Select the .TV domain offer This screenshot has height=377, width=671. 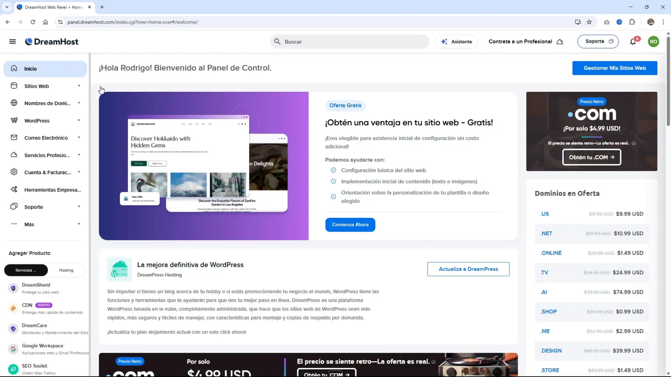591,272
